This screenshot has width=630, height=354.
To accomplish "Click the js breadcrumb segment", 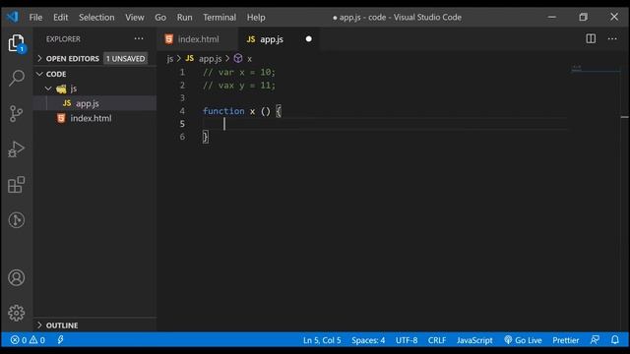I will click(170, 59).
